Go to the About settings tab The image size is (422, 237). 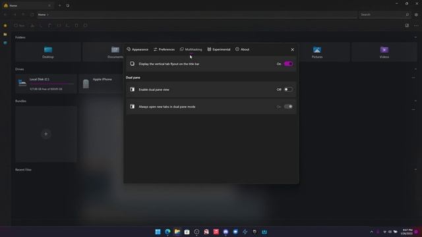pyautogui.click(x=242, y=49)
